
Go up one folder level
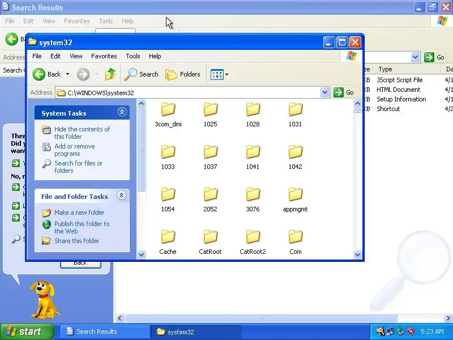coord(110,74)
